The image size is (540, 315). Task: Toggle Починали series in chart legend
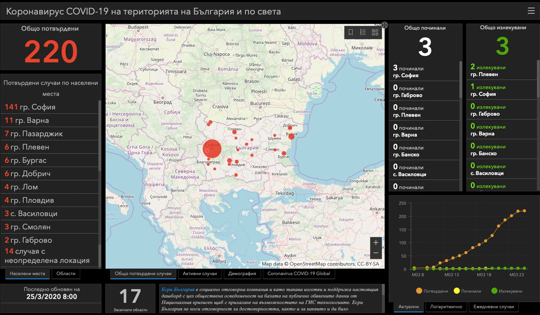467,291
